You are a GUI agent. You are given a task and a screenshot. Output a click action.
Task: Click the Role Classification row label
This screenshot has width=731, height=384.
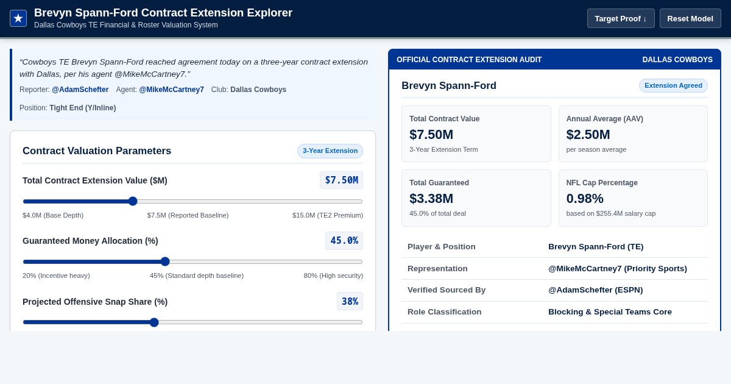point(445,312)
